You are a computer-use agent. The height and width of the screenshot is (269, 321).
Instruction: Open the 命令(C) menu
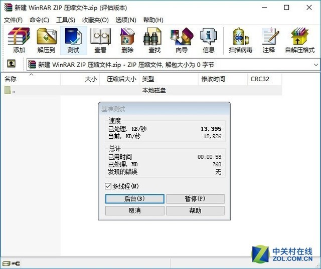click(39, 20)
